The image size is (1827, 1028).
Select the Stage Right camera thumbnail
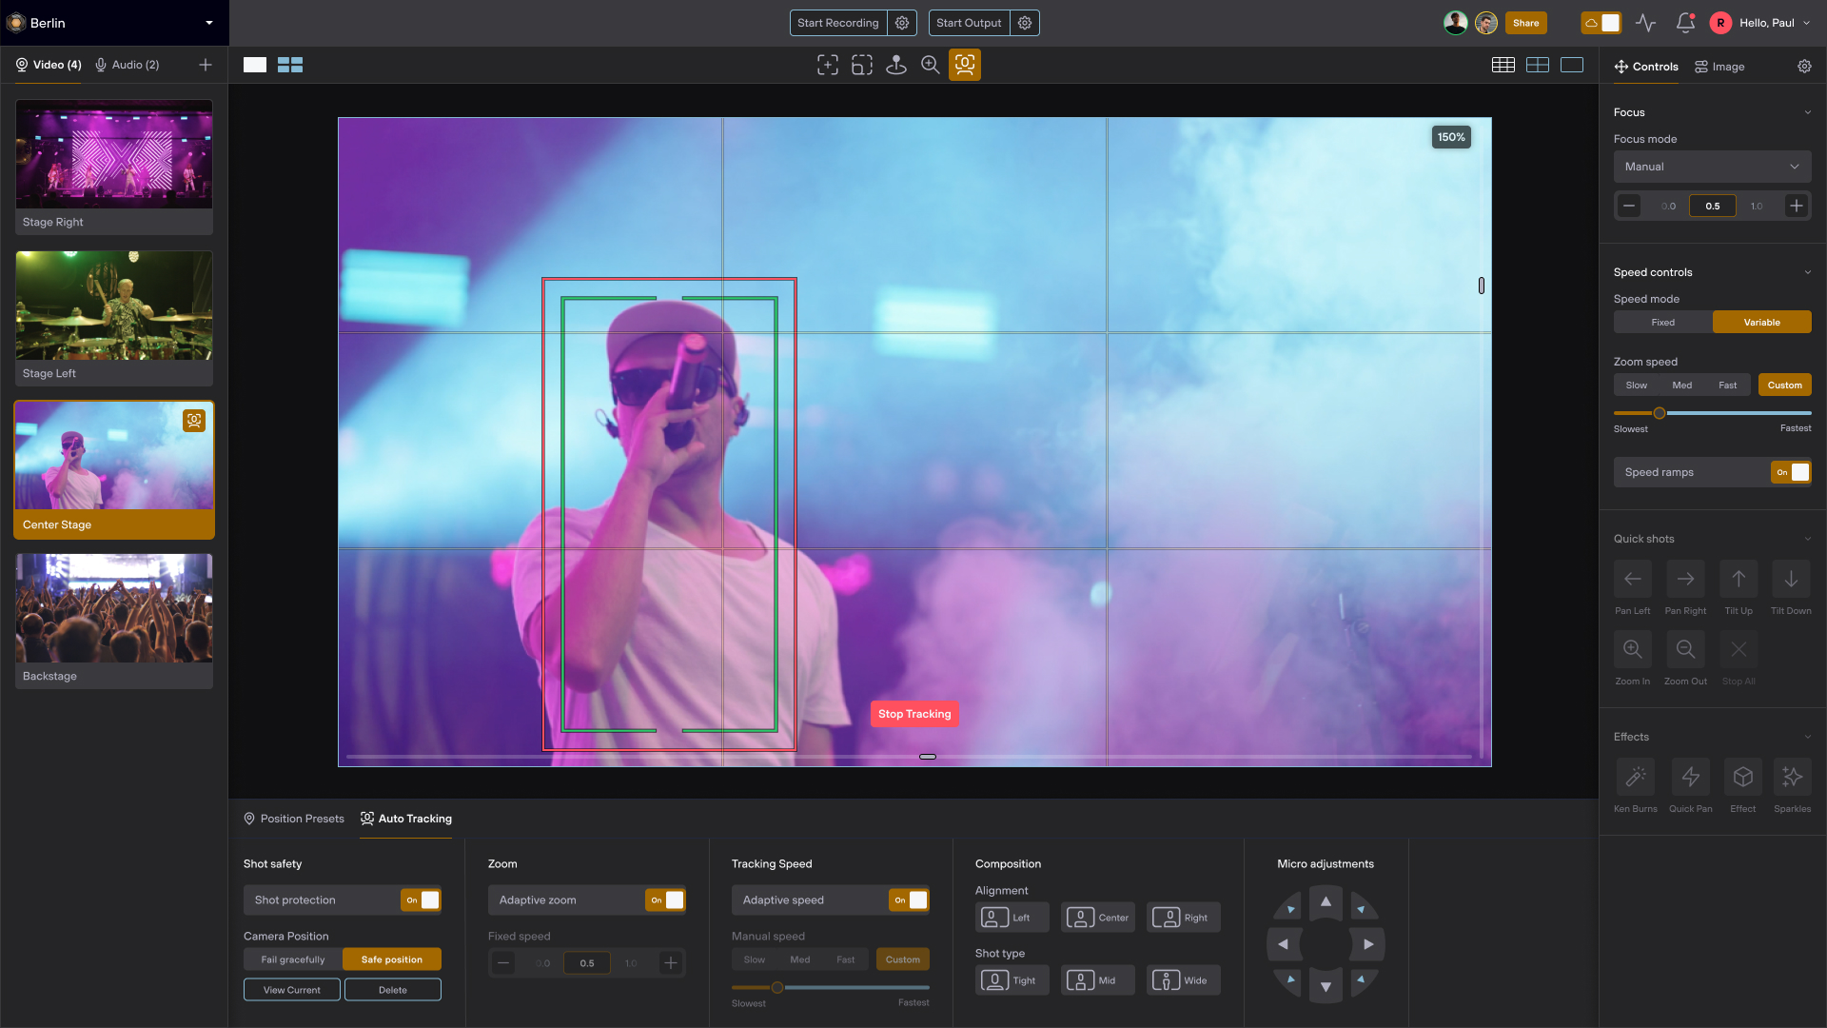113,167
